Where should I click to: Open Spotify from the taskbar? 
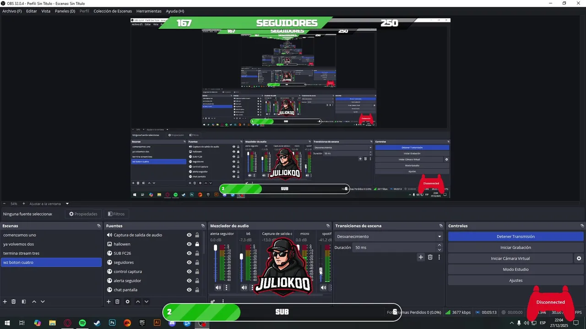click(82, 323)
